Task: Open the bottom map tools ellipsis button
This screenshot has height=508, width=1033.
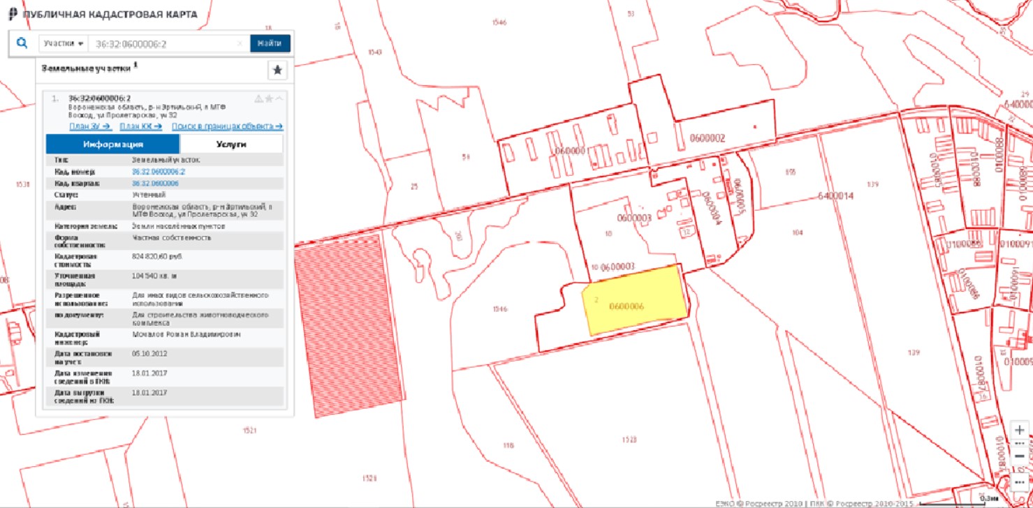Action: point(1019,483)
